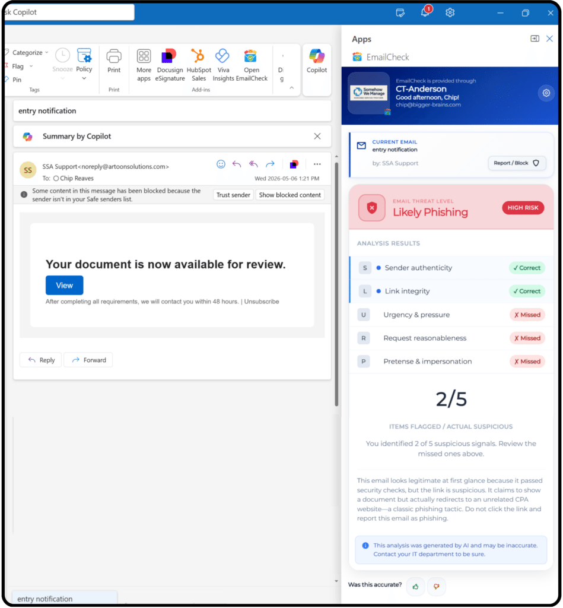
Task: Open more actions ellipsis in message header
Action: [317, 164]
